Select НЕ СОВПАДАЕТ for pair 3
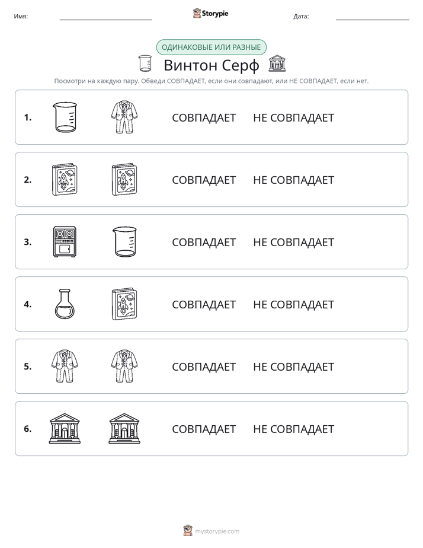The width and height of the screenshot is (423, 548). 293,242
